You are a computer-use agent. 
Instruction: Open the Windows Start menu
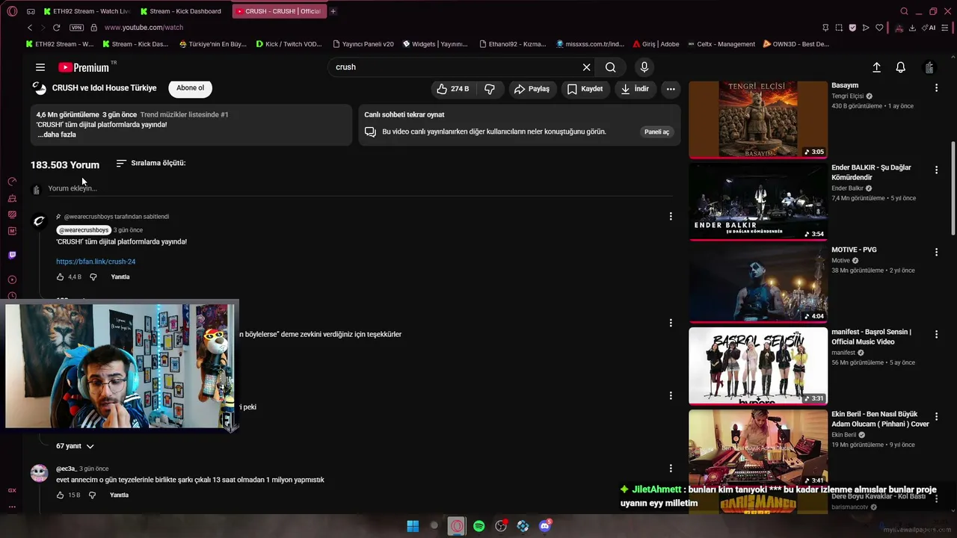413,526
